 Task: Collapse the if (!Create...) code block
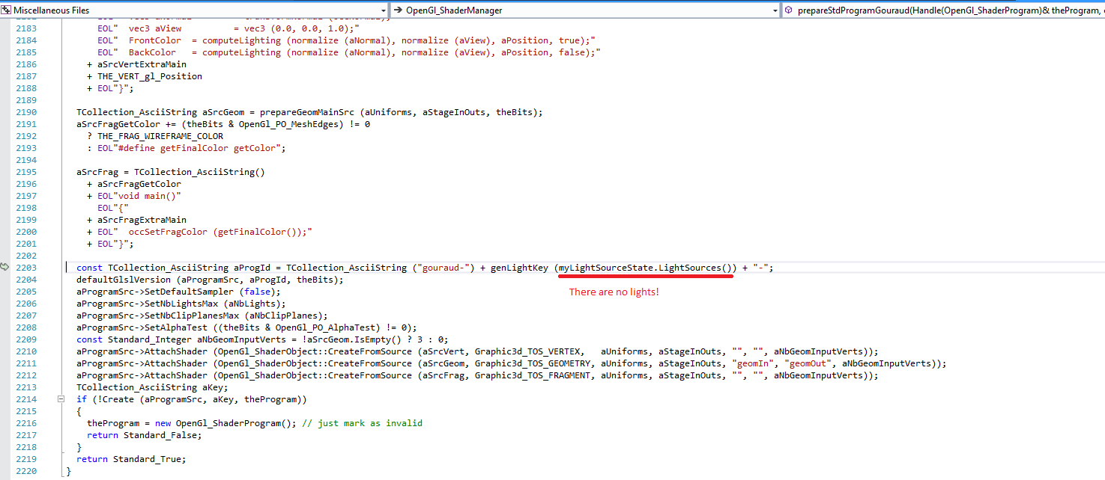61,399
